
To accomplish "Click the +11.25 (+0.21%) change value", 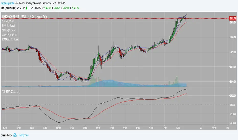I will pos(34,8).
